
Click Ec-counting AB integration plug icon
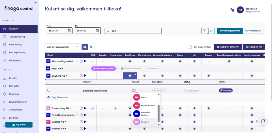[x=115, y=108]
